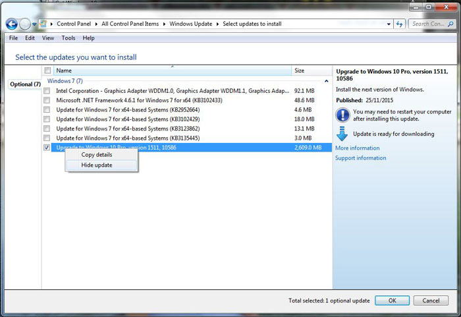
Task: Open recent pages dropdown beside Forward button
Action: [x=34, y=24]
